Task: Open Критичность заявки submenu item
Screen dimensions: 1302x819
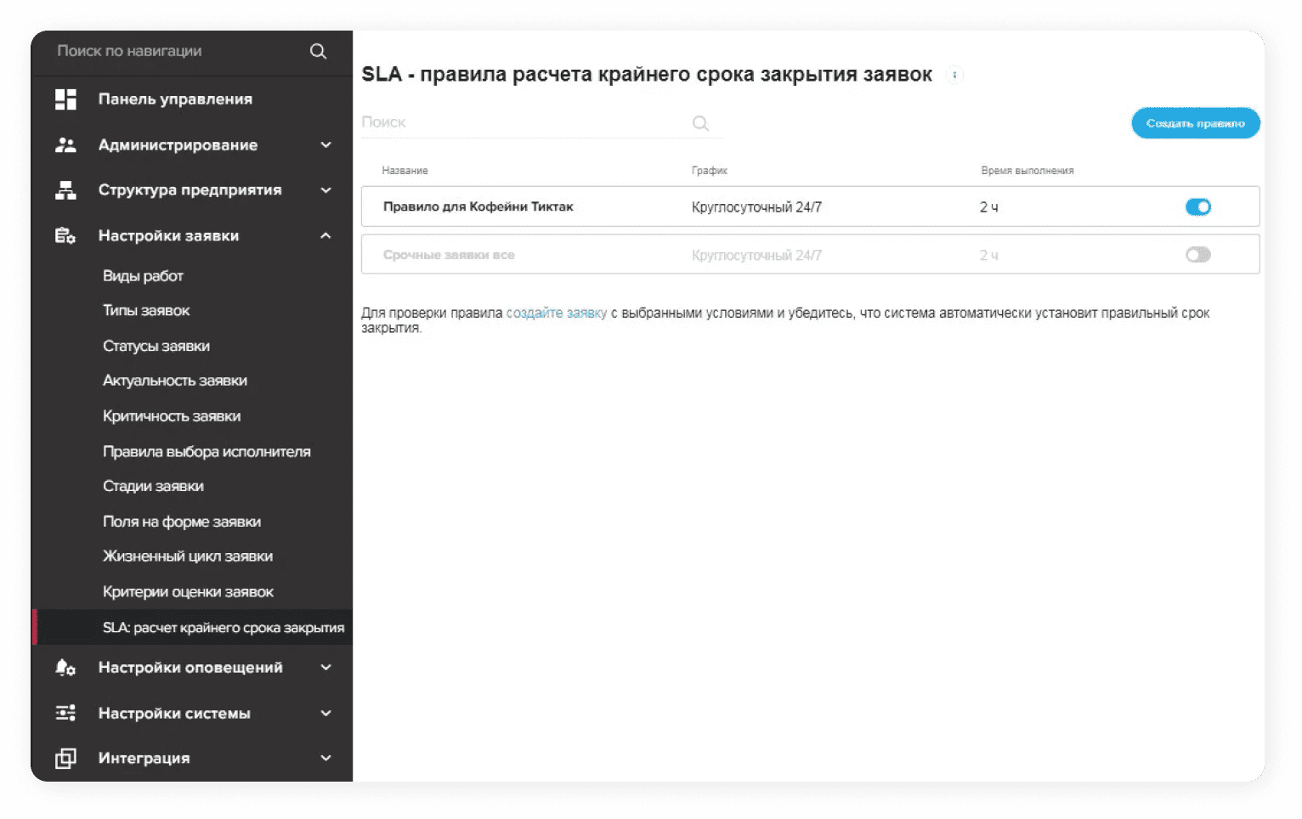Action: pyautogui.click(x=172, y=416)
